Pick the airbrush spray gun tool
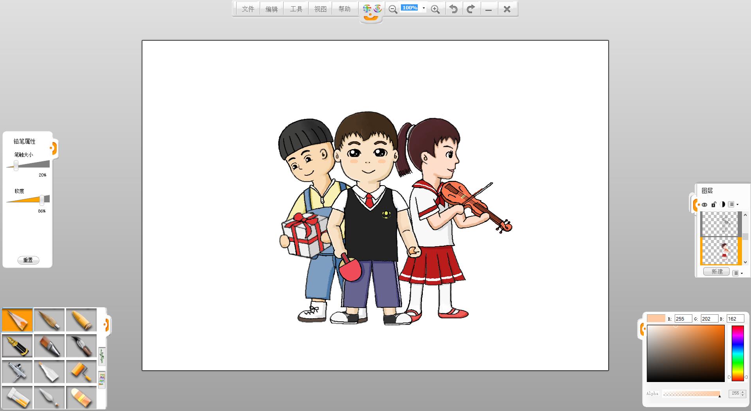This screenshot has width=751, height=411. click(18, 371)
